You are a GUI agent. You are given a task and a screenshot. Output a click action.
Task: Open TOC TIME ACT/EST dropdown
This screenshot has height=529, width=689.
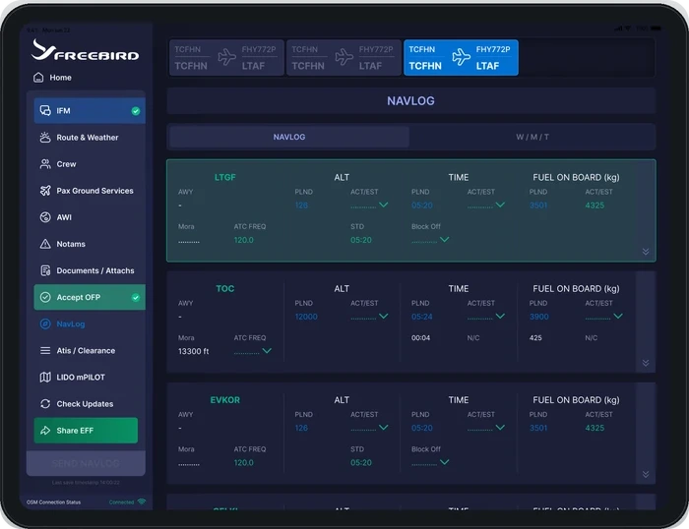coord(500,316)
